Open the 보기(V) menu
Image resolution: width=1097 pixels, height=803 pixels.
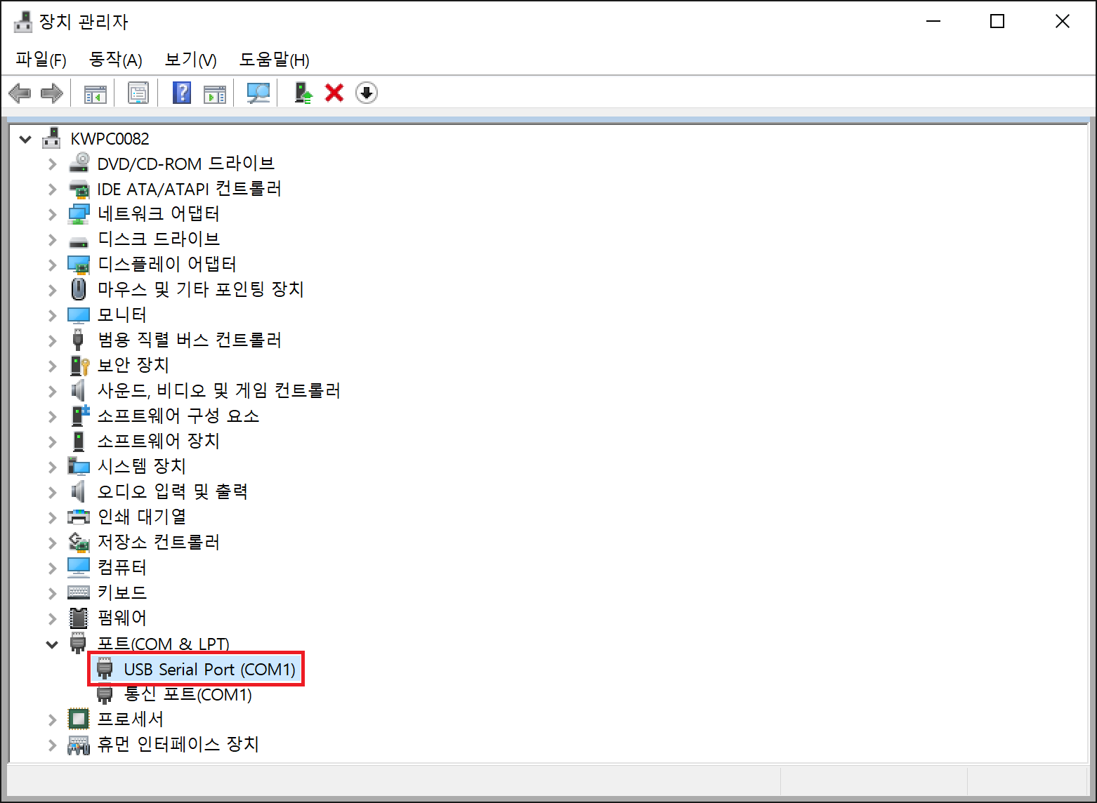(x=190, y=60)
